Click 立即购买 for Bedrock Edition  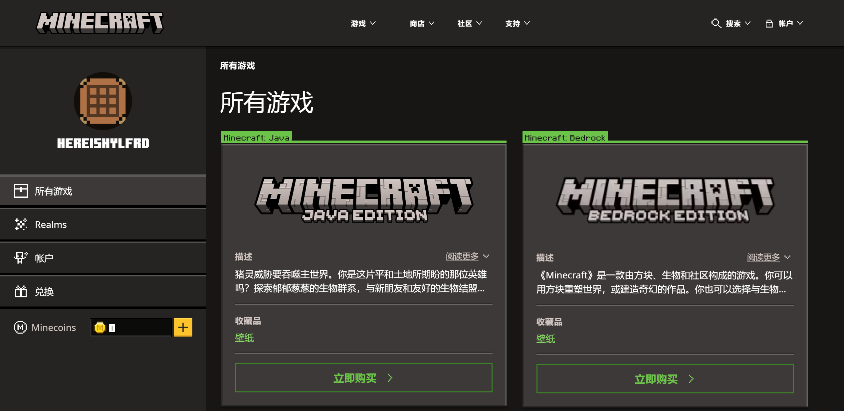point(665,379)
